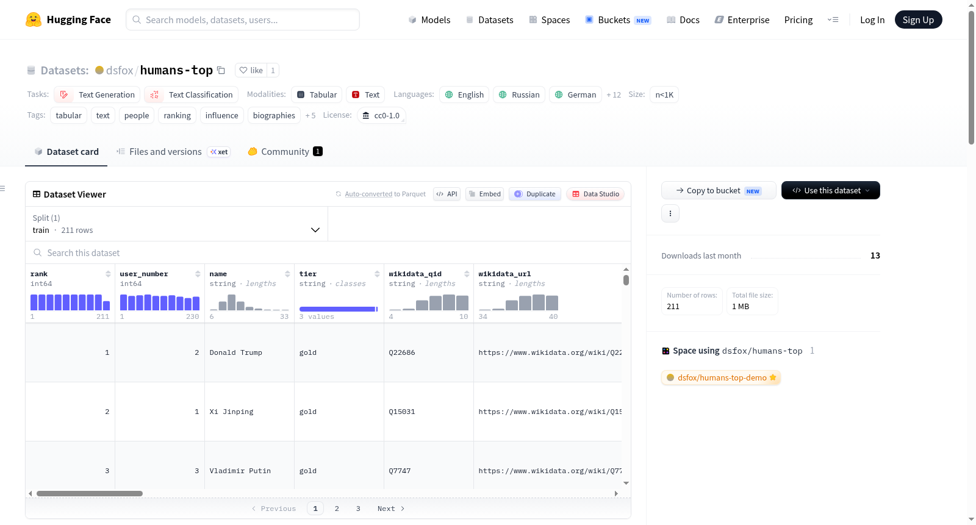This screenshot has height=525, width=976.
Task: Click the search models, datasets, users field
Action: pos(243,20)
